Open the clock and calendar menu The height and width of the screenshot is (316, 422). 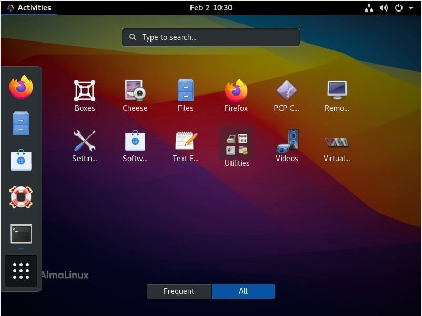(x=211, y=8)
